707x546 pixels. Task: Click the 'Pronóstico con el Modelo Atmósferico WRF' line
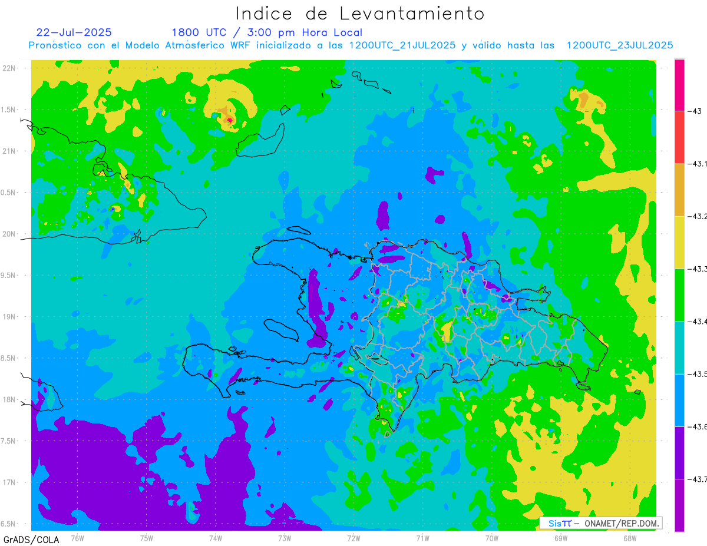(x=351, y=45)
